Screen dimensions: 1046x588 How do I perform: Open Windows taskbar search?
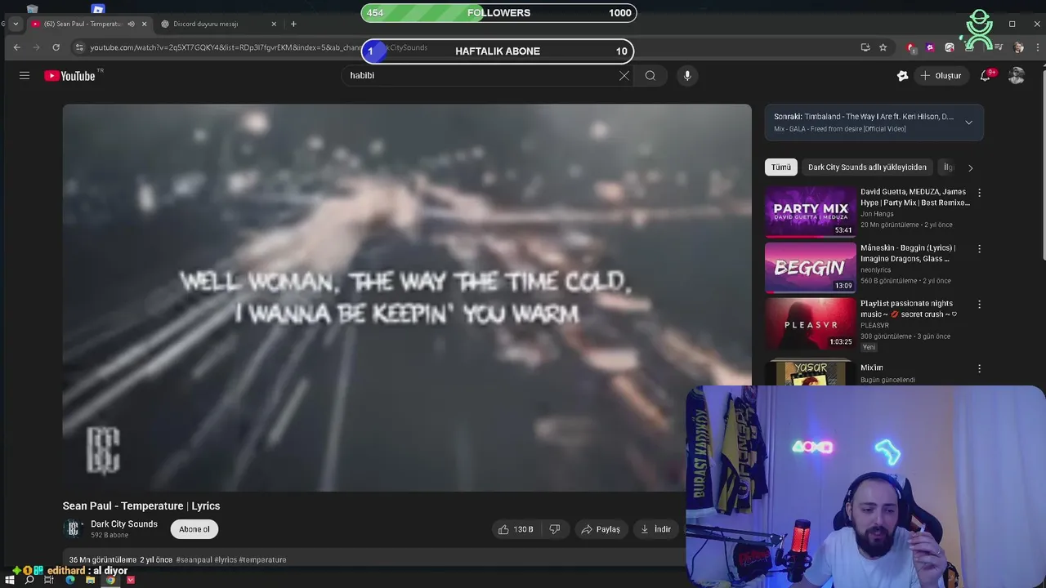tap(29, 580)
